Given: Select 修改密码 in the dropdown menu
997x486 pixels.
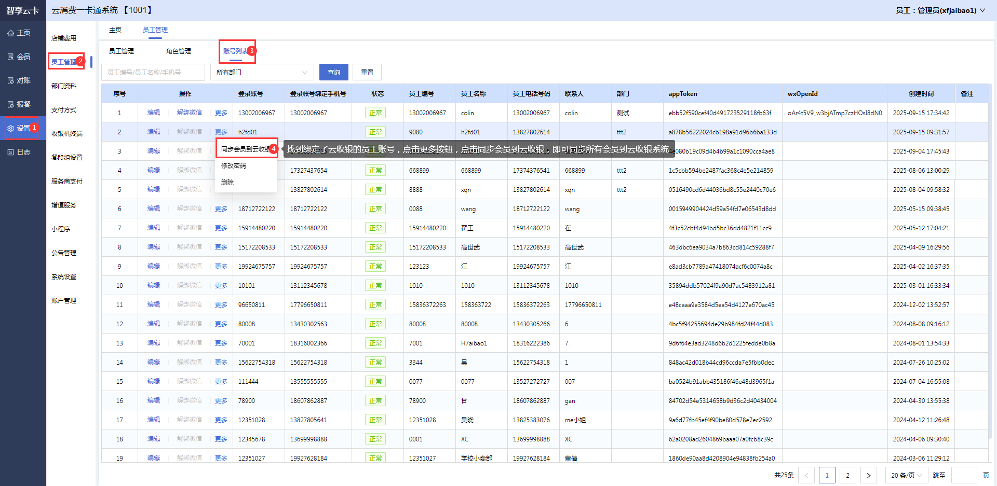Looking at the screenshot, I should coord(234,166).
